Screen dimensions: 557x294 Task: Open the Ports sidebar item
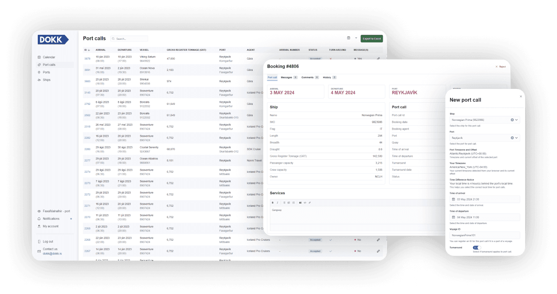point(46,72)
